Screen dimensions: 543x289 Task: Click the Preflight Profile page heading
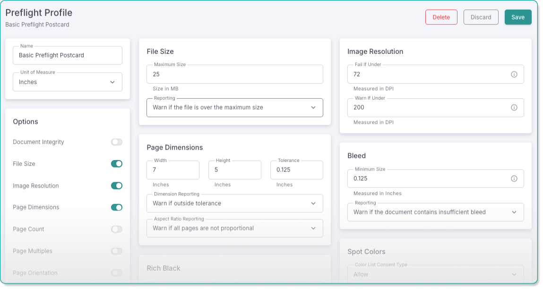coord(39,13)
